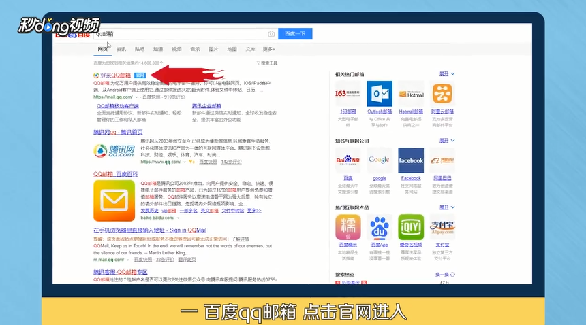Click the yellow QQ邮箱 envelope thumbnail
This screenshot has width=586, height=325.
click(x=114, y=201)
